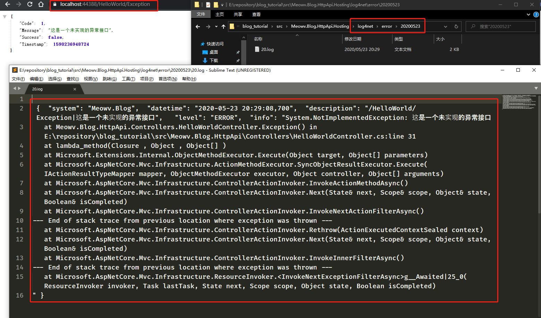Go to previous tab with left arrow

click(x=15, y=88)
